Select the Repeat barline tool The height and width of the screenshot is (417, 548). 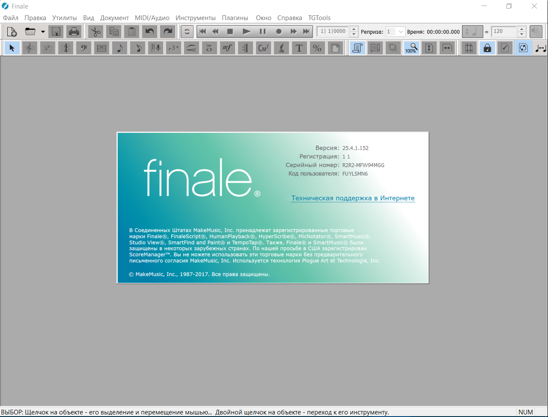[x=245, y=48]
